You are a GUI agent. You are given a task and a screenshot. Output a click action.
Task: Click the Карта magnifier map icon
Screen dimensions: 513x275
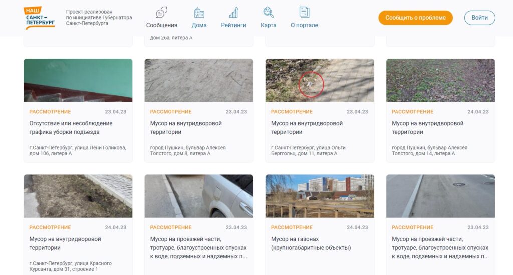coord(268,13)
